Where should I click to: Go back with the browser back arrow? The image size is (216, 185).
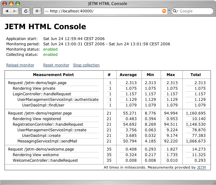point(7,11)
